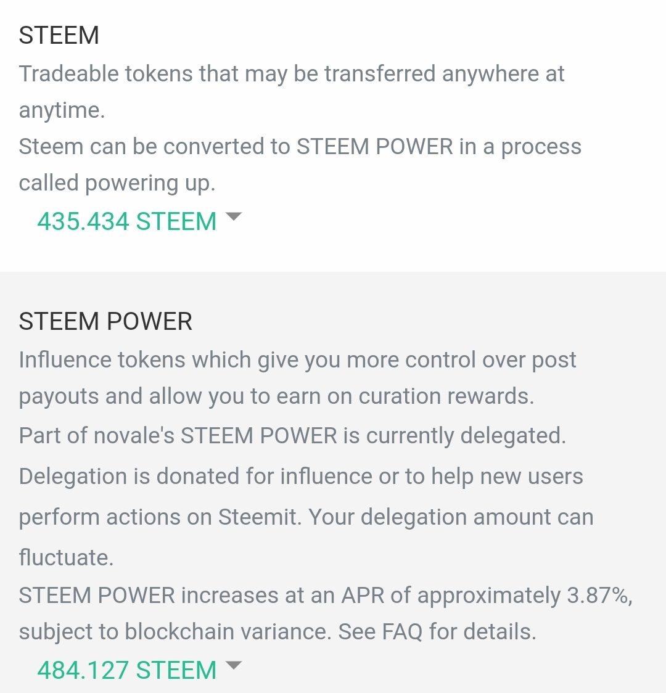Open the 435.434 STEEM balance menu

pos(127,221)
